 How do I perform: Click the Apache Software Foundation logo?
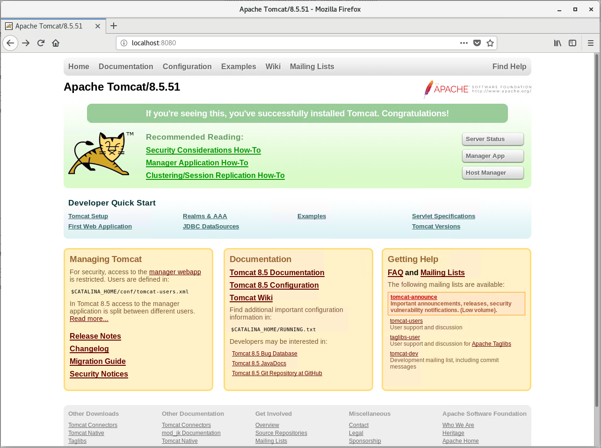pyautogui.click(x=478, y=89)
